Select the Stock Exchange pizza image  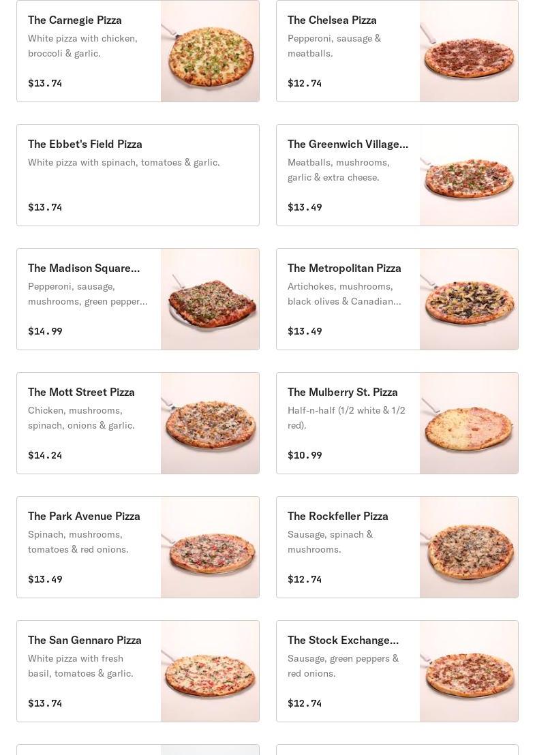[x=469, y=671]
